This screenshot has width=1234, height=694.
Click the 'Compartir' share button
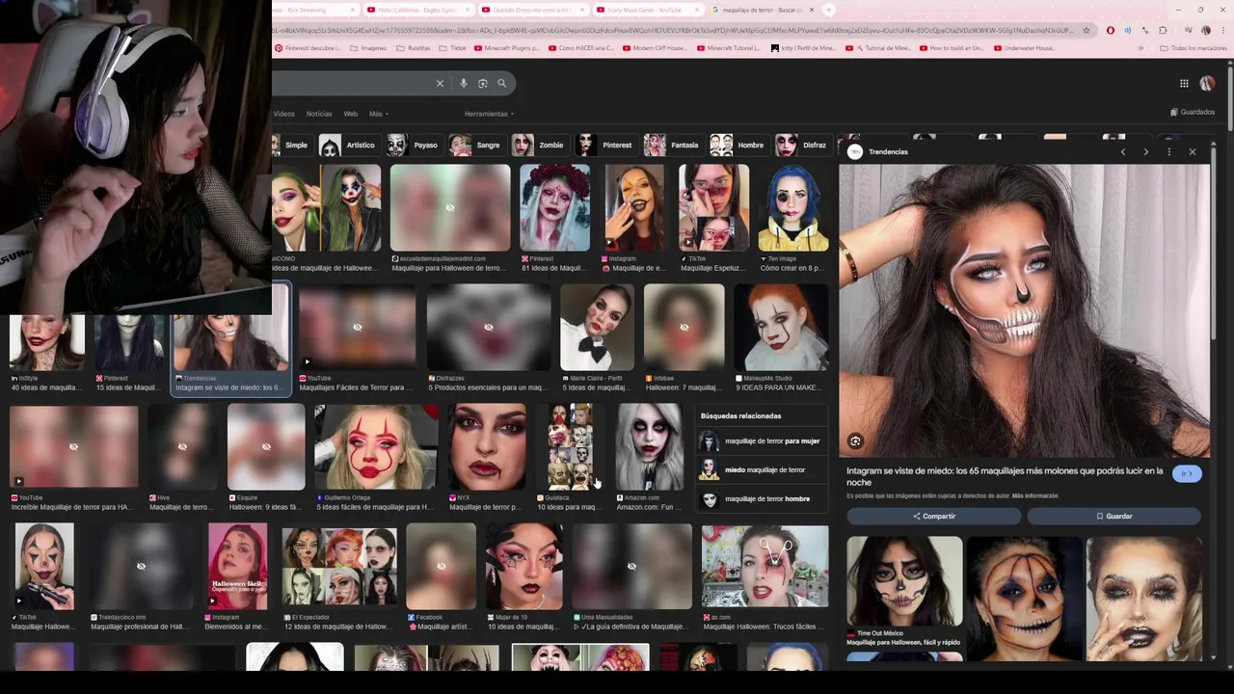pyautogui.click(x=934, y=517)
